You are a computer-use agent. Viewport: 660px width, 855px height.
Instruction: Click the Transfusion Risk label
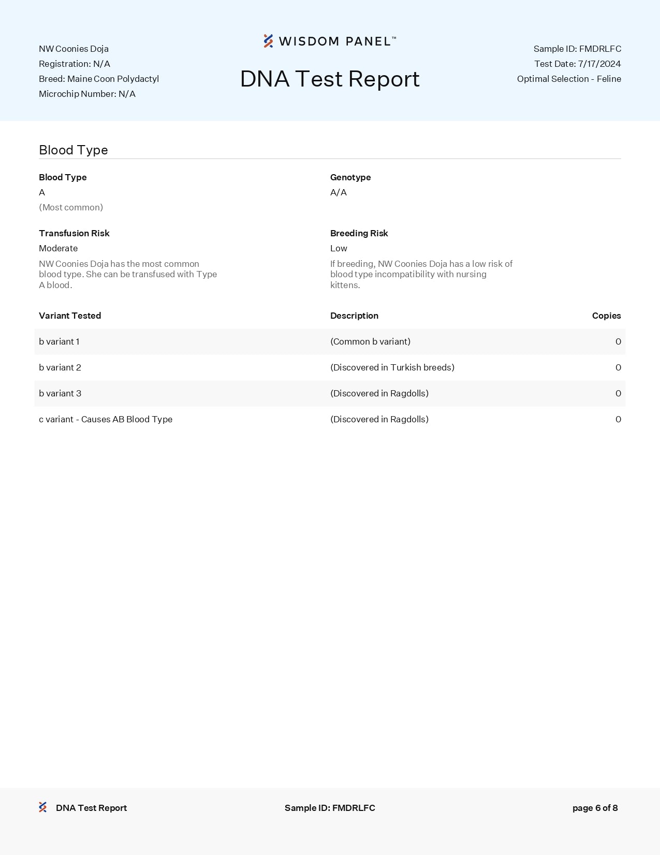pos(74,233)
